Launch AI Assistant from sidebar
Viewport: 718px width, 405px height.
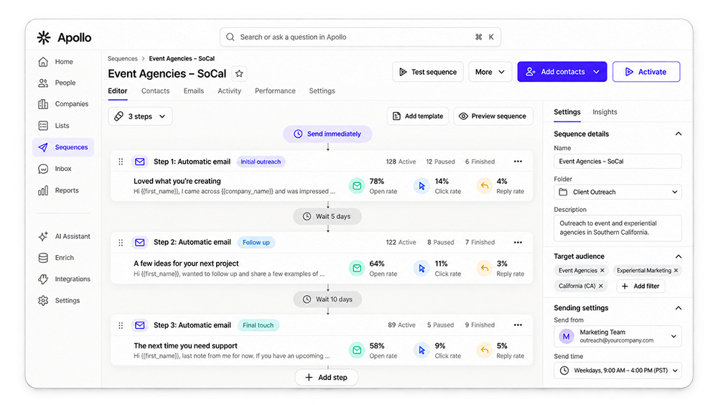coord(64,236)
